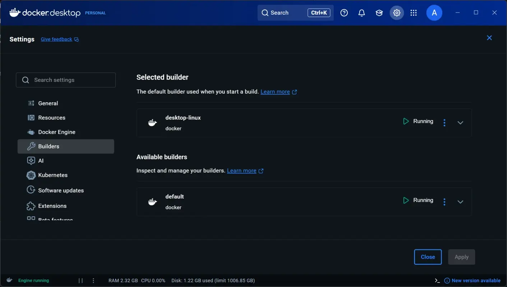Switch to the General settings section
The height and width of the screenshot is (287, 507).
click(48, 103)
